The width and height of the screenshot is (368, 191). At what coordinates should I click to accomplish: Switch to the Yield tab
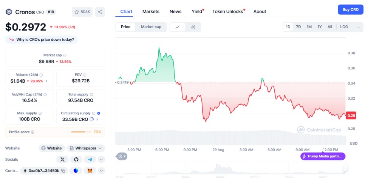[197, 11]
